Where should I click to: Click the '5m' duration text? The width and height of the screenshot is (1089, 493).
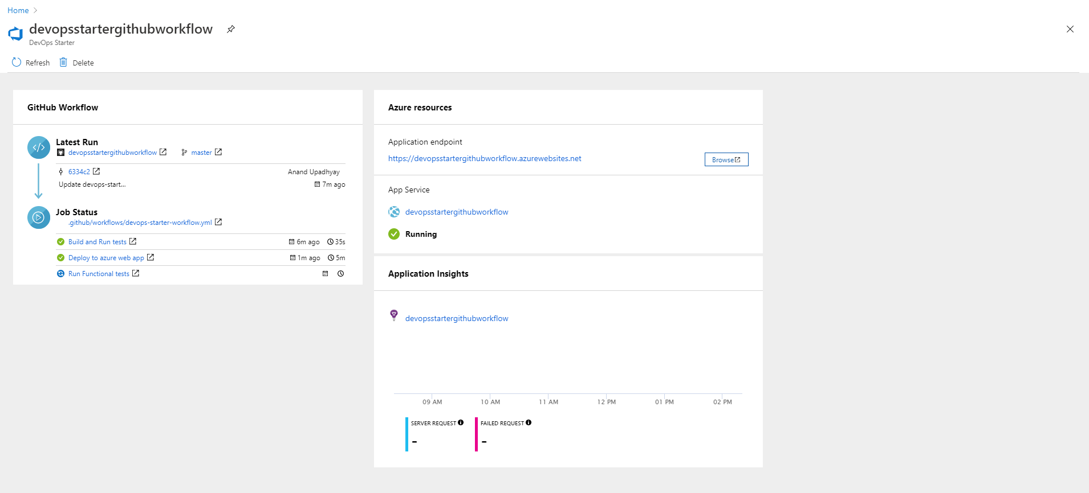340,258
